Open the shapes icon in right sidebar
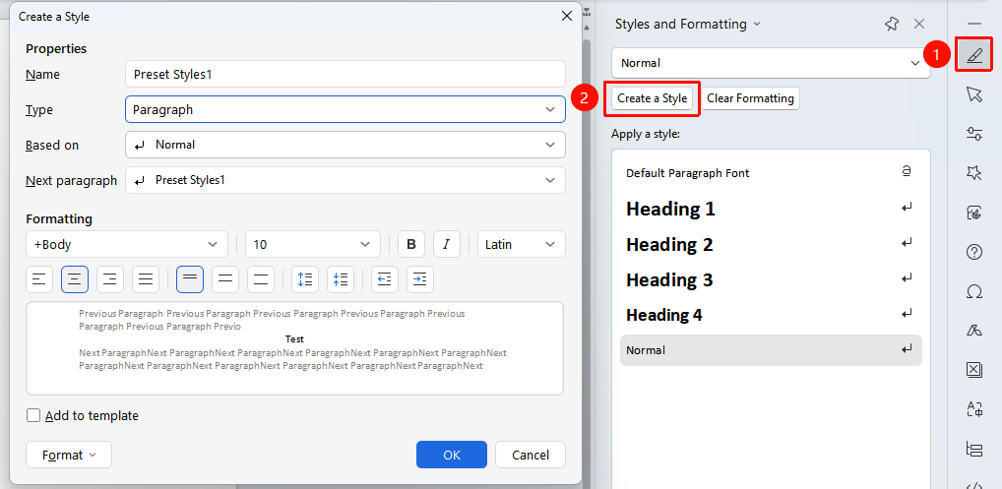1002x489 pixels. [973, 331]
